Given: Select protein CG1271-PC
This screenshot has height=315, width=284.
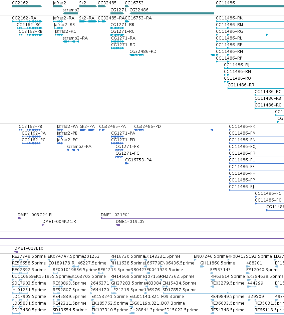Looking at the screenshot, I should click(x=127, y=153).
